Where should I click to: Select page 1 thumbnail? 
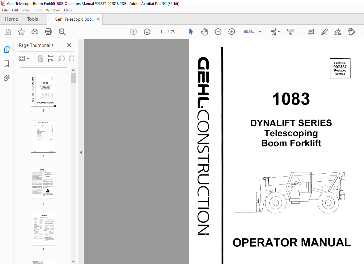[43, 90]
